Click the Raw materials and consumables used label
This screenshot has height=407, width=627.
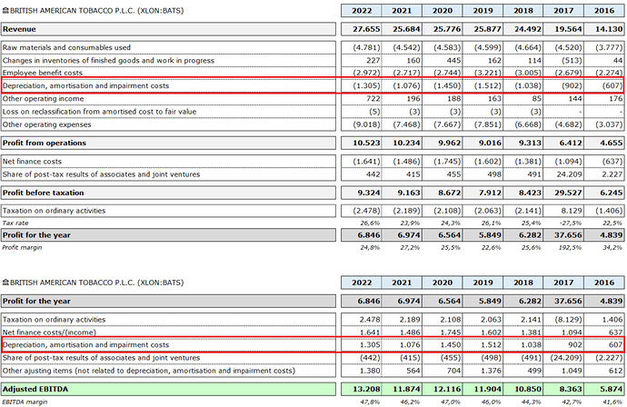[x=66, y=47]
